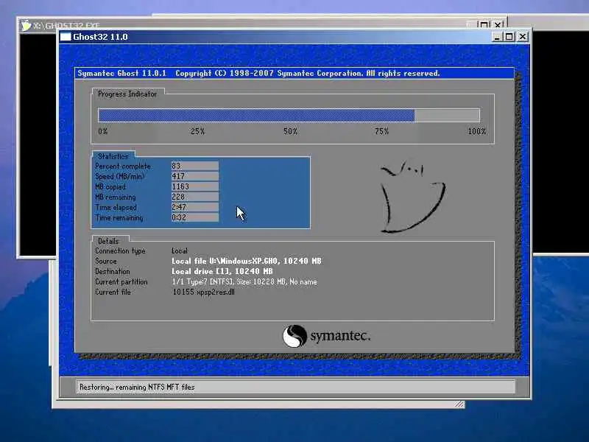Click the ghost icon in X:\GHOST32.EXE window title

coord(26,25)
